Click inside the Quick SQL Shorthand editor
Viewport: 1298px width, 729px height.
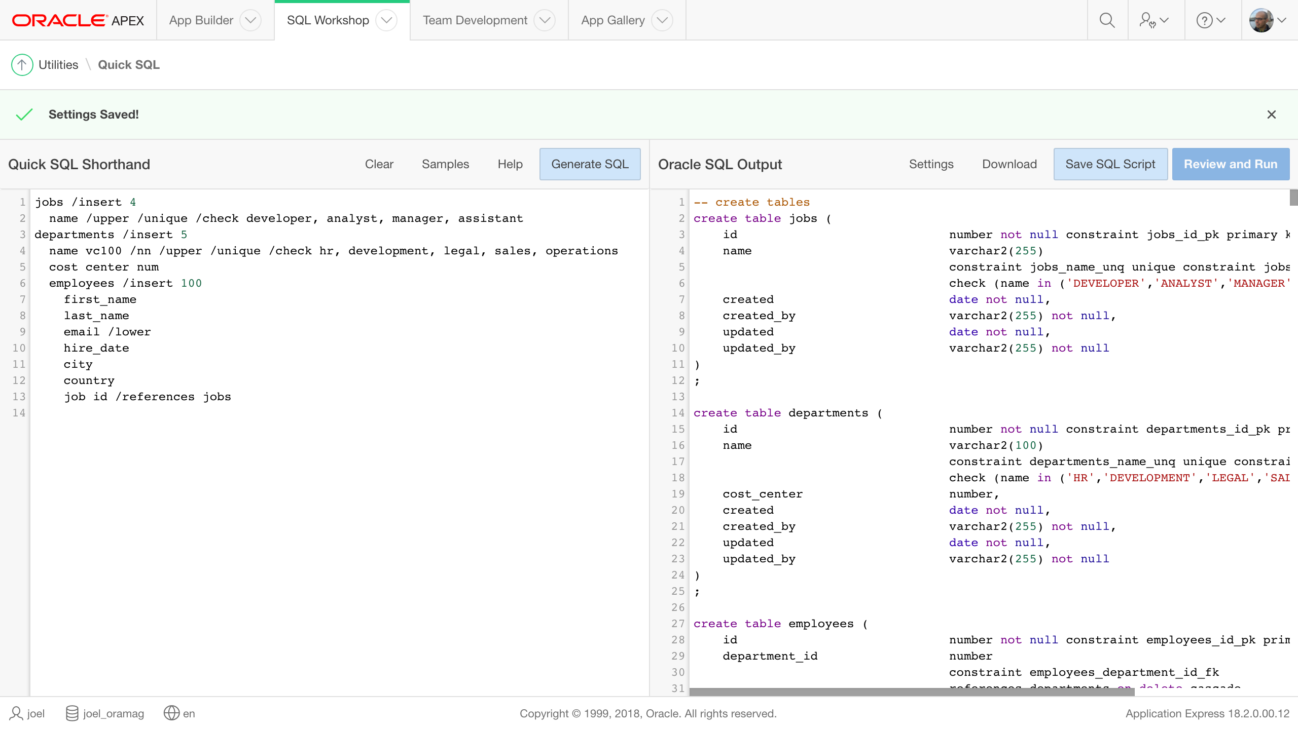click(335, 507)
